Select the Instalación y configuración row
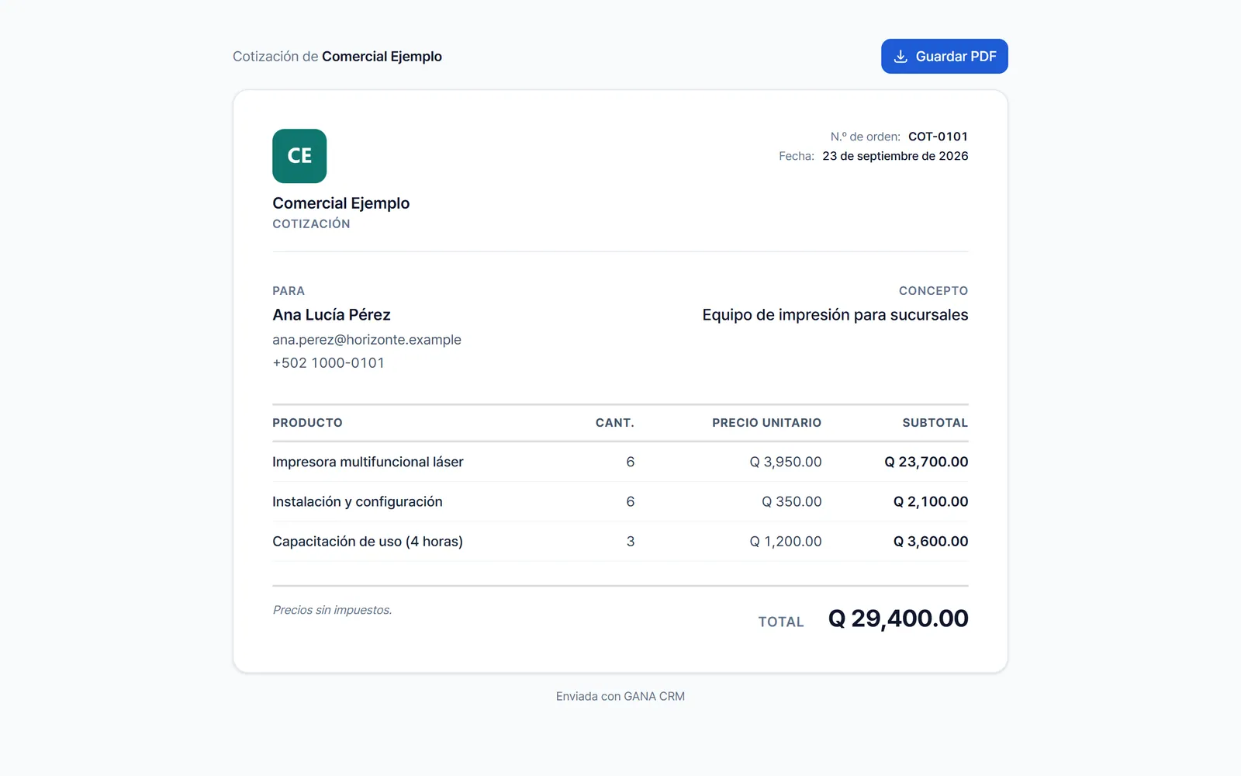 (x=620, y=502)
